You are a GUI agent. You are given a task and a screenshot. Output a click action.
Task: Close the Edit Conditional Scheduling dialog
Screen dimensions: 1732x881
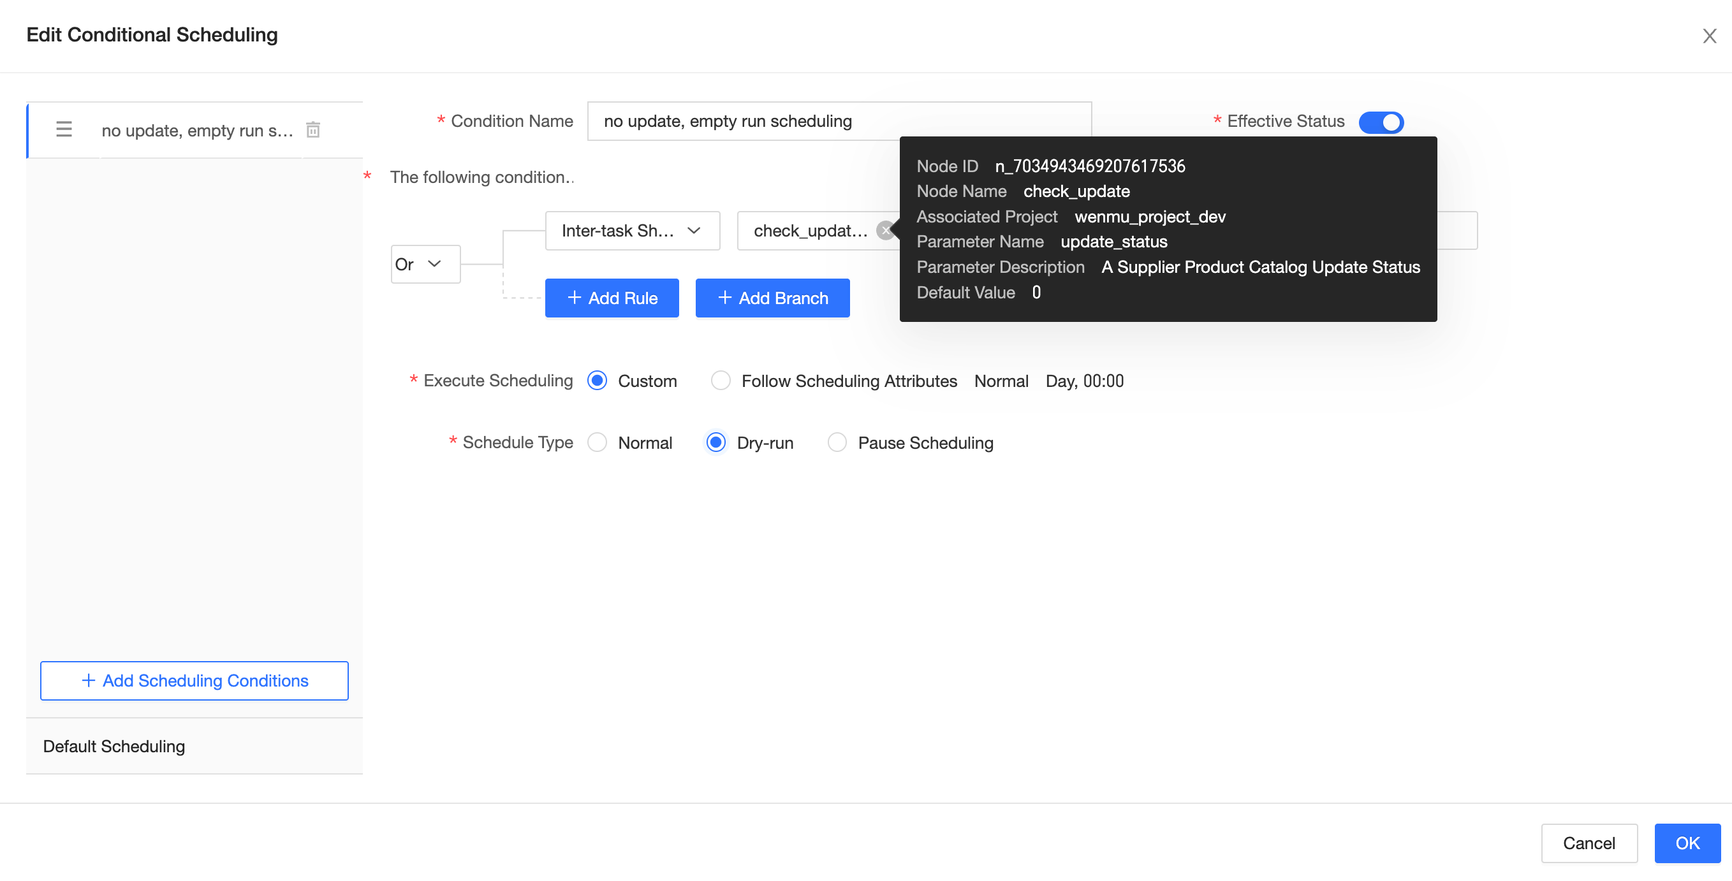pyautogui.click(x=1708, y=36)
